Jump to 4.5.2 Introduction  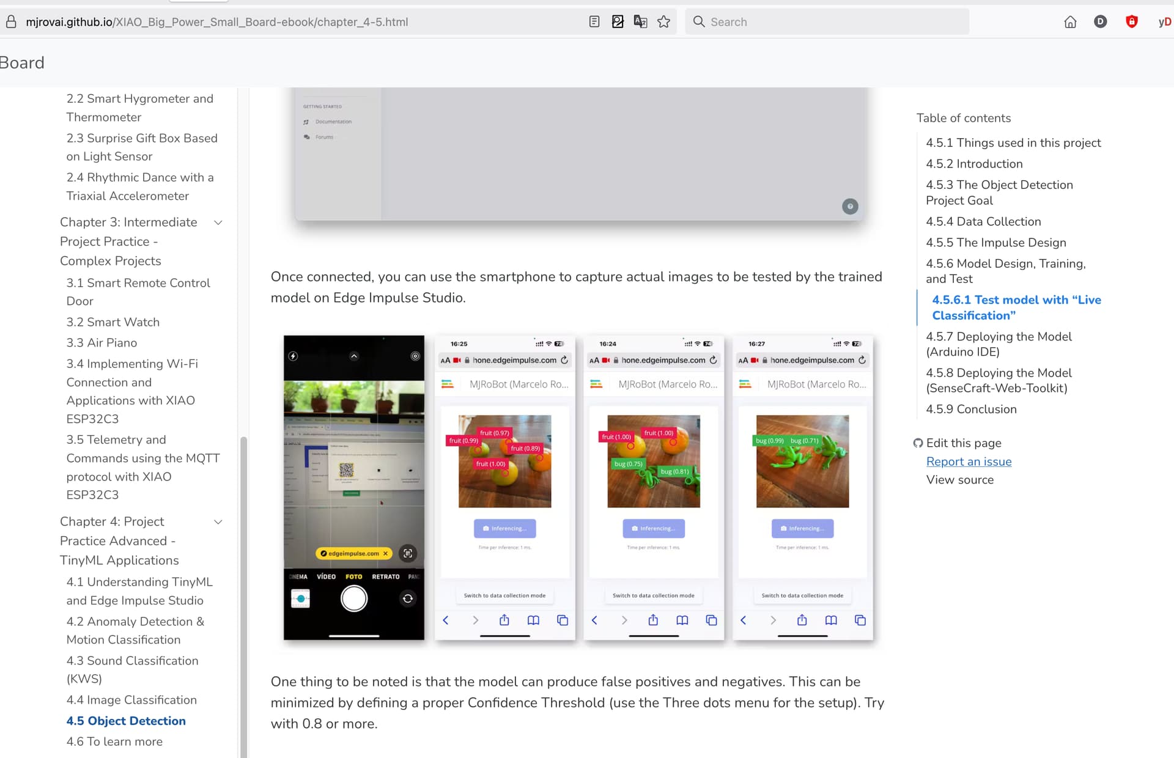tap(974, 164)
